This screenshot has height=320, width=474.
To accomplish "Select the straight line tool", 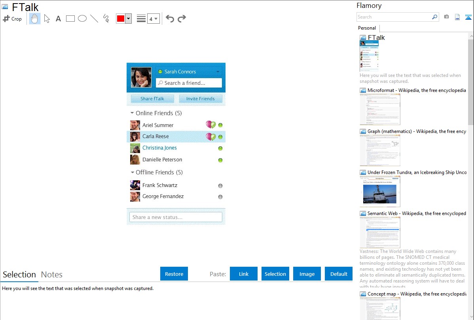I will point(94,19).
